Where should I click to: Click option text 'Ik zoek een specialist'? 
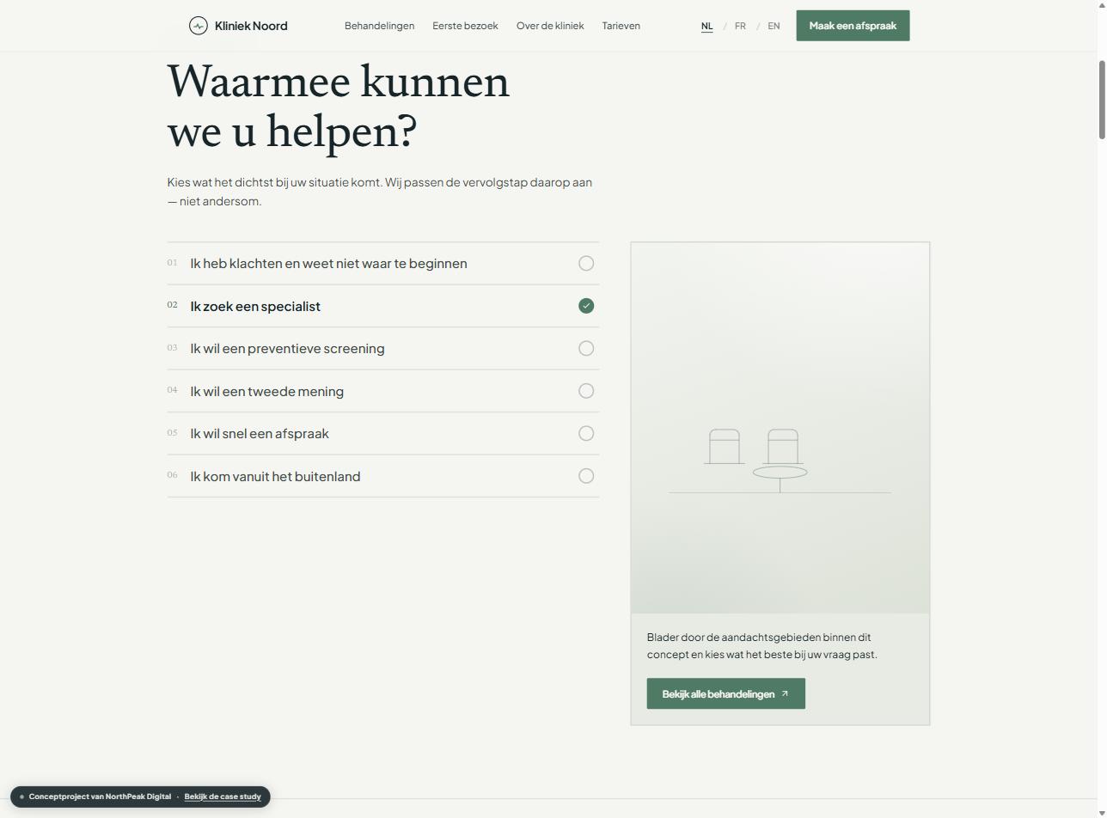coord(255,306)
